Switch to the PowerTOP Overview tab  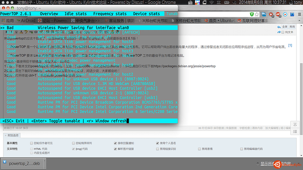(49, 14)
